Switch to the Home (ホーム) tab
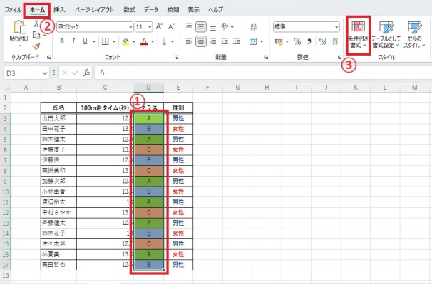432x284 pixels. coord(37,10)
